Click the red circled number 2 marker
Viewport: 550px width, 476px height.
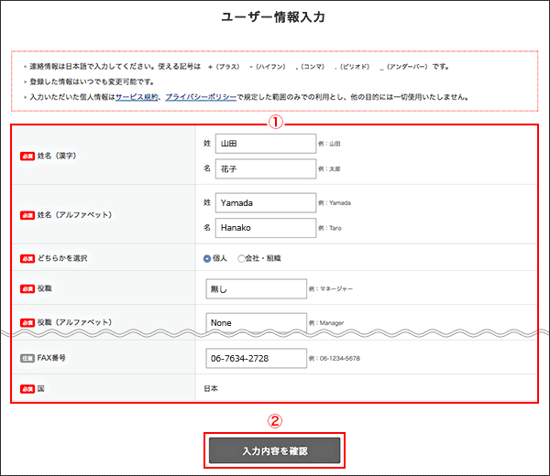[x=274, y=421]
